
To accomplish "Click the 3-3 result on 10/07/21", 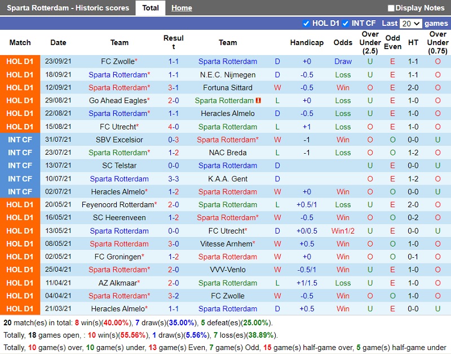I will [174, 179].
